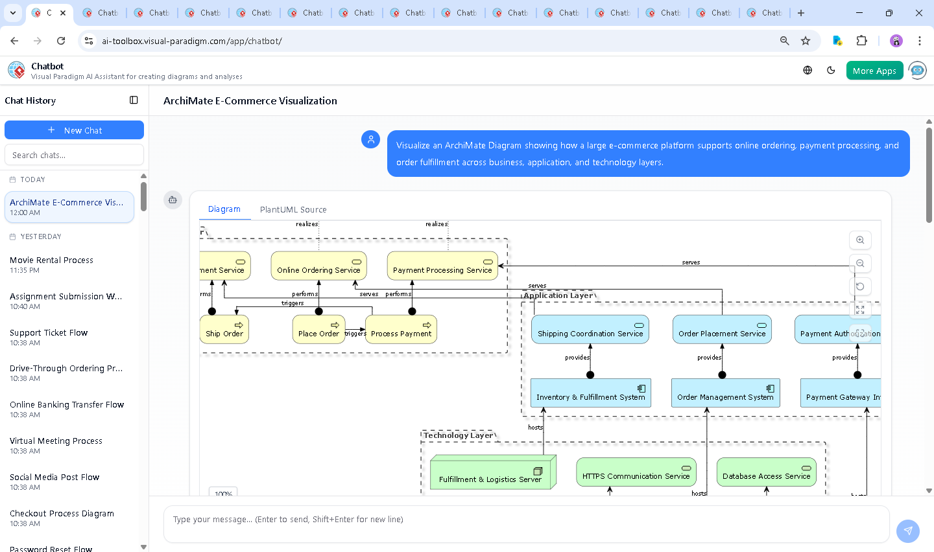Fit the diagram to the screen
This screenshot has height=552, width=934.
860,310
